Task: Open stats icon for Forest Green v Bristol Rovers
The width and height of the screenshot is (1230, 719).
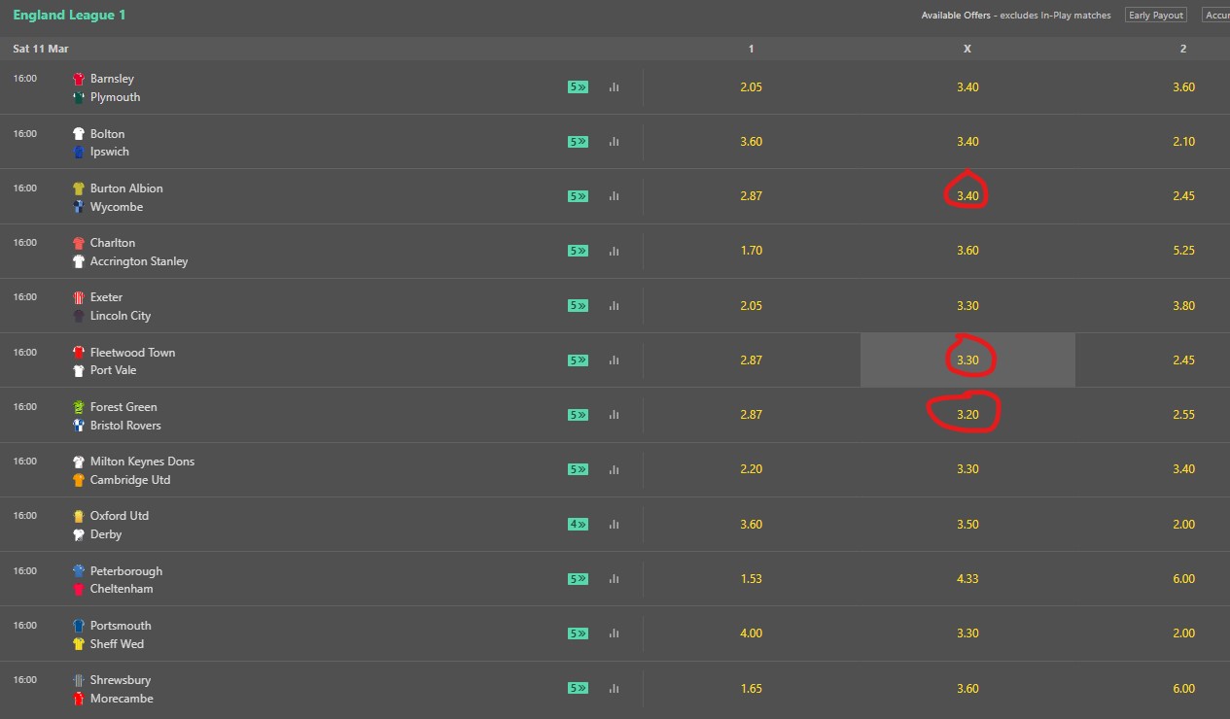Action: (614, 415)
